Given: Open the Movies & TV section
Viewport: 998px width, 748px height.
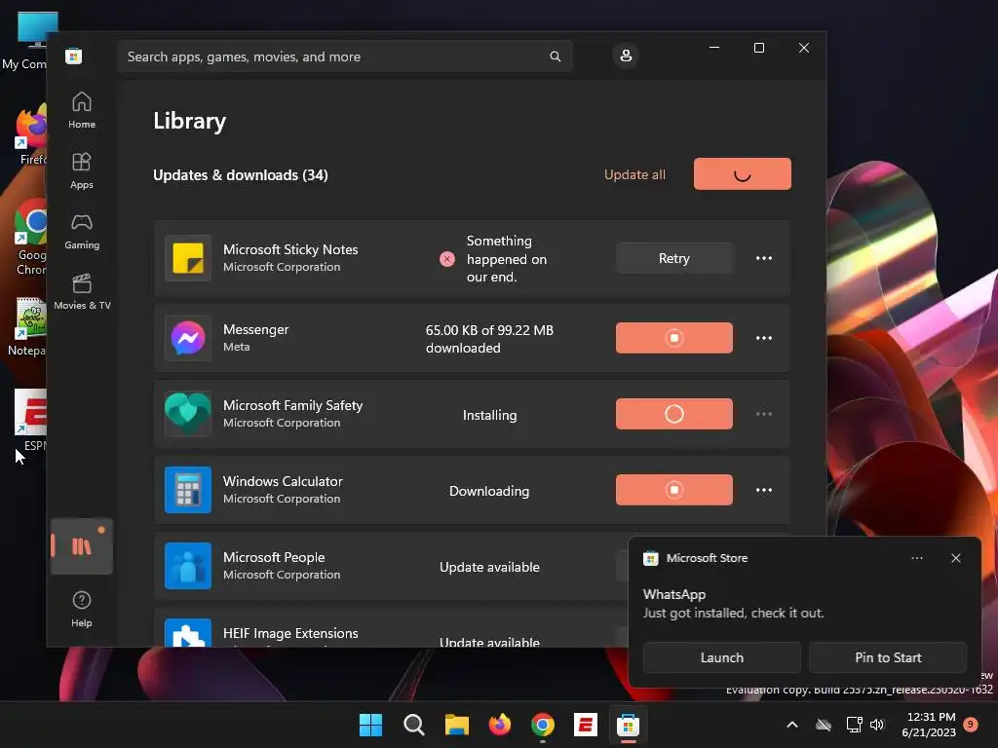Looking at the screenshot, I should (82, 292).
